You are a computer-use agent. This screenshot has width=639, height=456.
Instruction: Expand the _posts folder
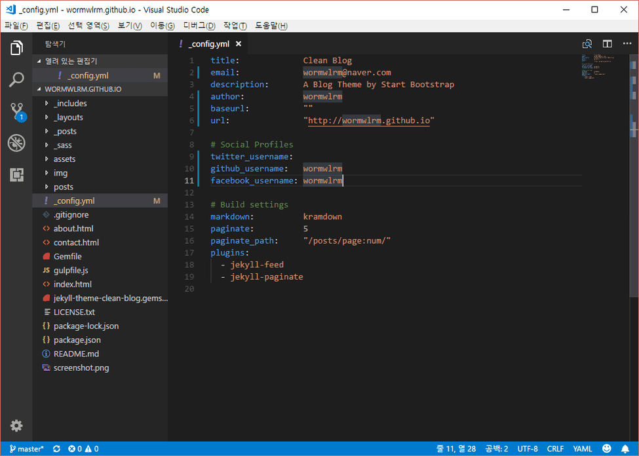pyautogui.click(x=65, y=131)
